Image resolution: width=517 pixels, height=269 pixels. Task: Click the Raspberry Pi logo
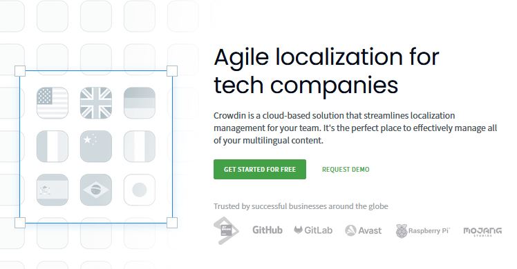[423, 231]
